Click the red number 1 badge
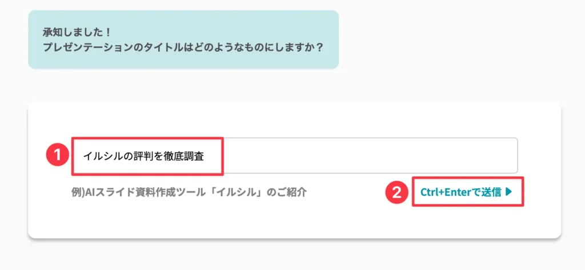585x270 pixels. [57, 155]
